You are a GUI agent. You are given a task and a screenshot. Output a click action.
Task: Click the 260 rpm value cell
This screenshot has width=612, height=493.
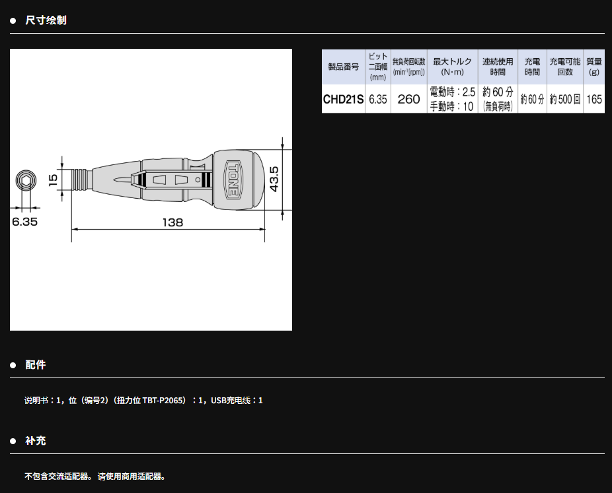click(x=409, y=99)
